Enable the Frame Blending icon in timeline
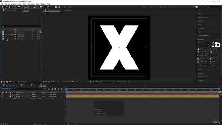Screen dimensions: 222x125 55,89
